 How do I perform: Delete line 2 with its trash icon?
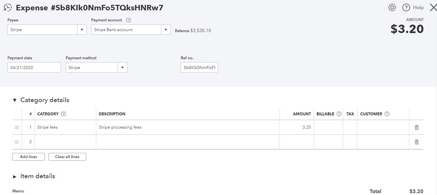pyautogui.click(x=417, y=142)
